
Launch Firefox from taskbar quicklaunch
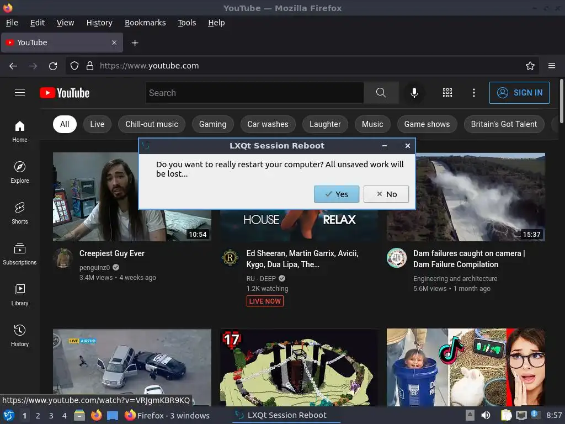[x=96, y=415]
